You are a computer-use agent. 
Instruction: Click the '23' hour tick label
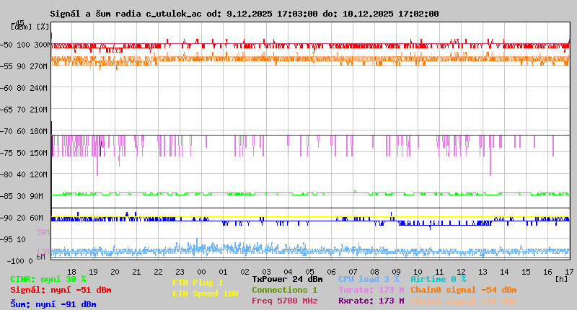click(x=180, y=272)
